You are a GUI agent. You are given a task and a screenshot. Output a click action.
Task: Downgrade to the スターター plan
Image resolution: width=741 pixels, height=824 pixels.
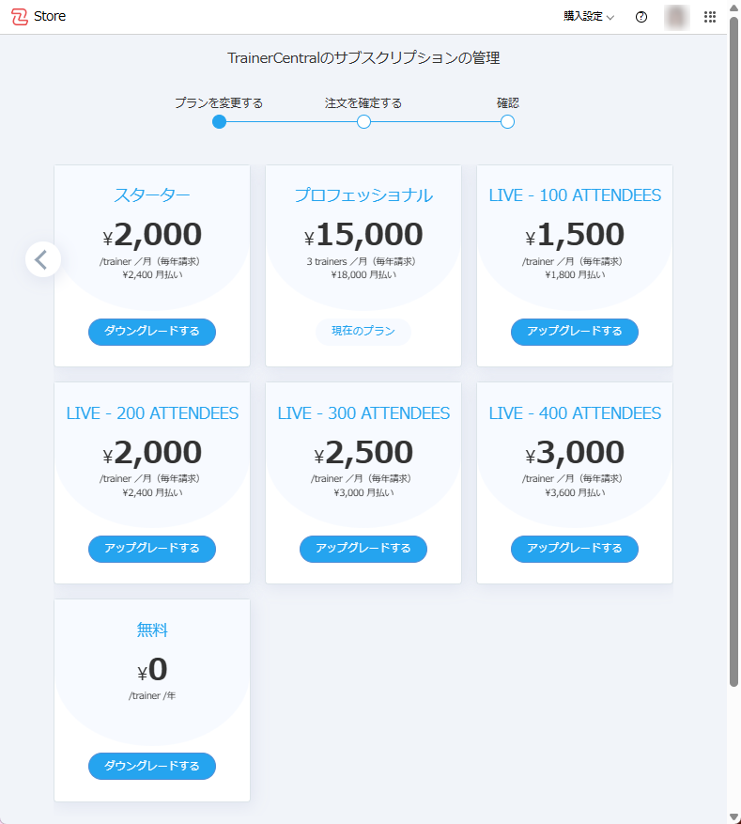[152, 332]
